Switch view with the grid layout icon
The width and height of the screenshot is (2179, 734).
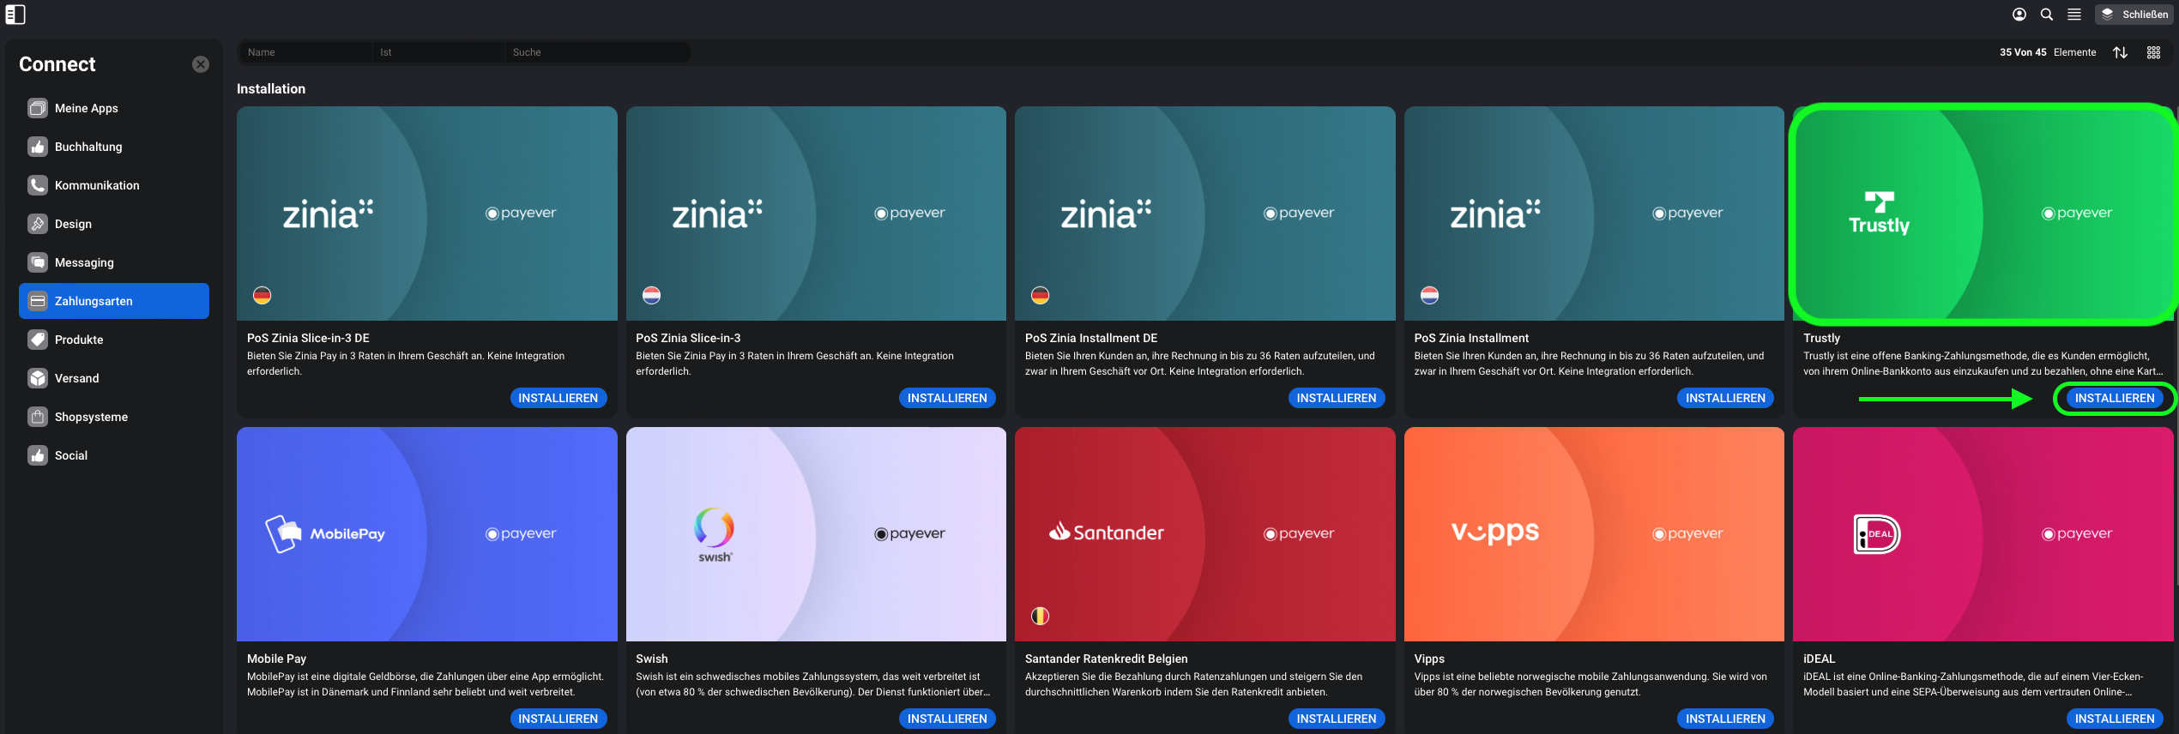tap(2153, 52)
